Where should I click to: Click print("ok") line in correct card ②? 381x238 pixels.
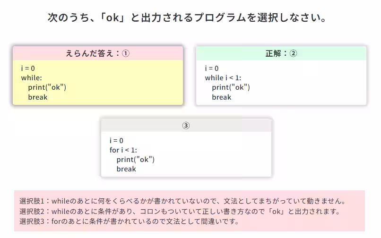231,87
